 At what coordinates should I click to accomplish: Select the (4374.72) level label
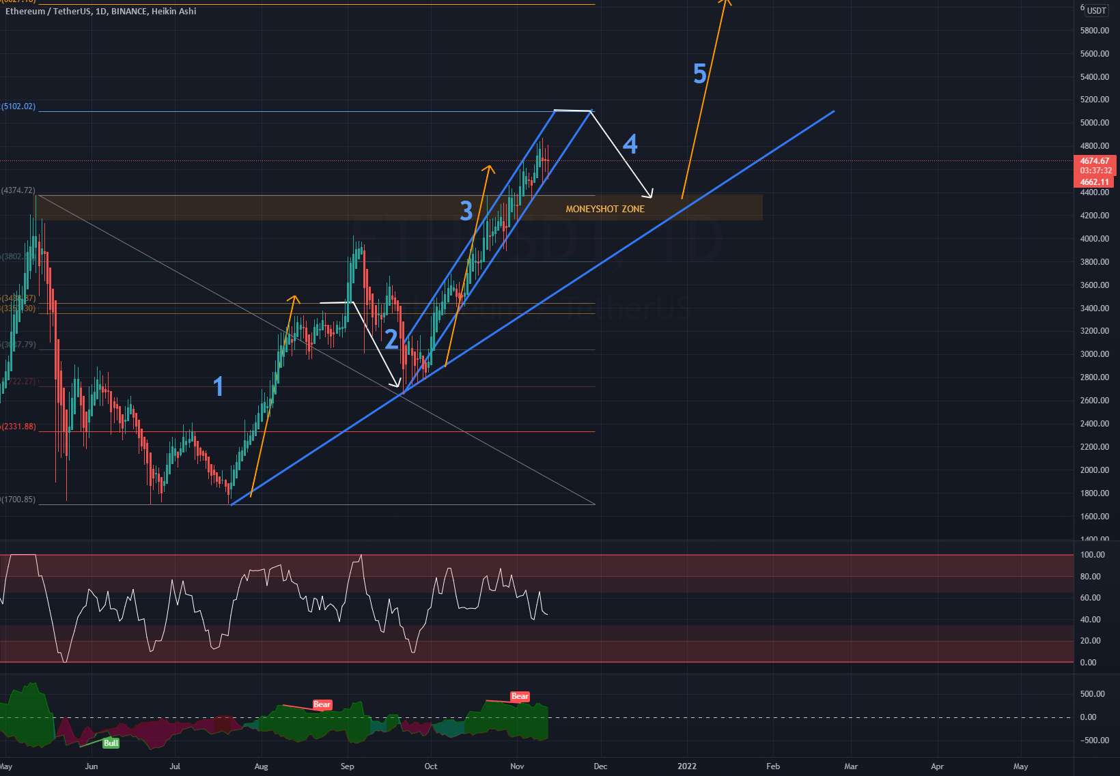point(18,190)
